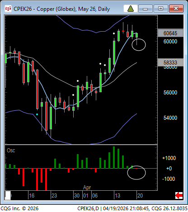Click the green triangle alert icon

point(131,9)
